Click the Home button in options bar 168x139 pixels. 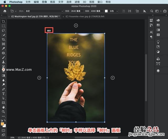[5, 11]
